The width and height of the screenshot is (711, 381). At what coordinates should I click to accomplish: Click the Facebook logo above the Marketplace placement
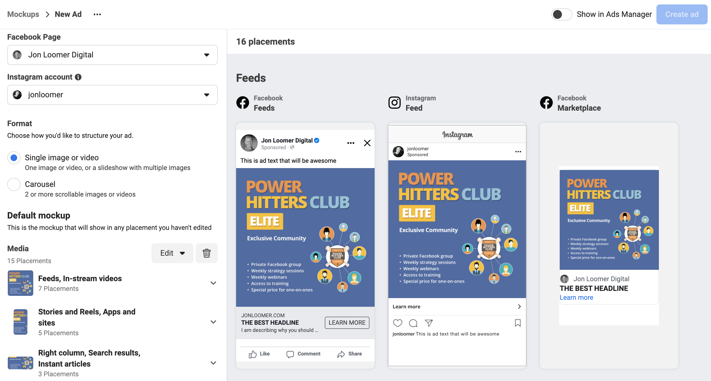coord(546,103)
